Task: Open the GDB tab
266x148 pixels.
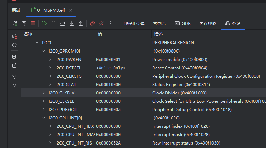Action: pos(183,23)
